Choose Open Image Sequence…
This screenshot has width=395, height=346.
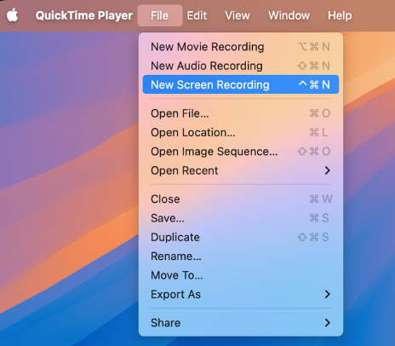(241, 152)
